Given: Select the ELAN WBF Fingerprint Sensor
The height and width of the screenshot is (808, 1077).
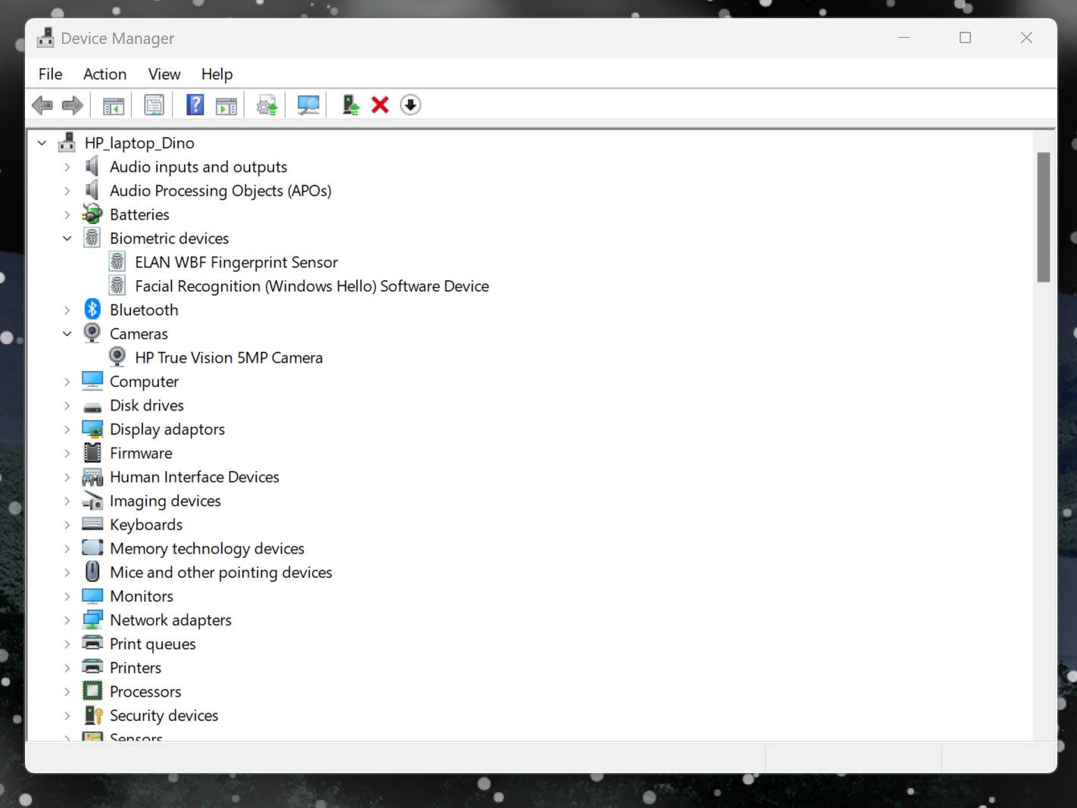Looking at the screenshot, I should [236, 262].
